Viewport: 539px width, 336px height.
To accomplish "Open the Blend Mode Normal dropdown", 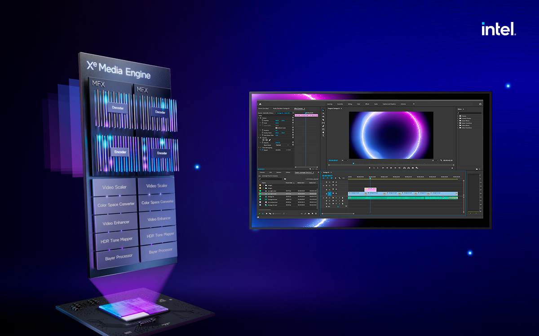I will click(282, 145).
